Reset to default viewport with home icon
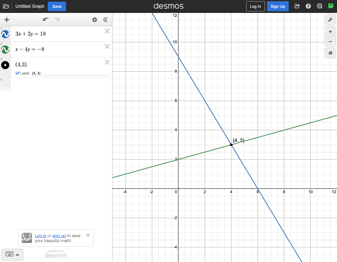This screenshot has width=337, height=262. [330, 53]
